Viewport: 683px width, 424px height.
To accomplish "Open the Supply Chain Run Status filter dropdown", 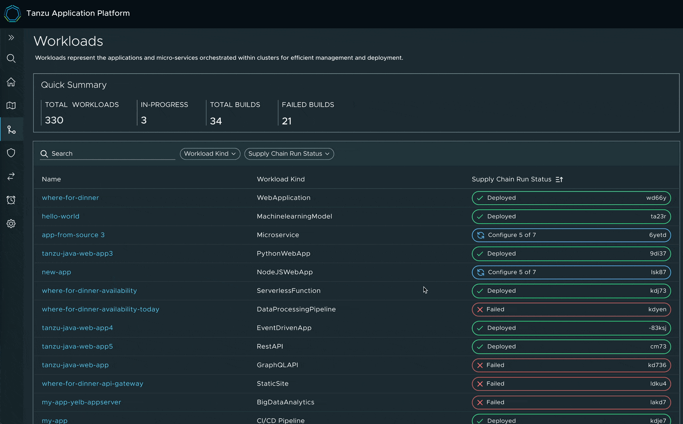I will click(x=289, y=154).
